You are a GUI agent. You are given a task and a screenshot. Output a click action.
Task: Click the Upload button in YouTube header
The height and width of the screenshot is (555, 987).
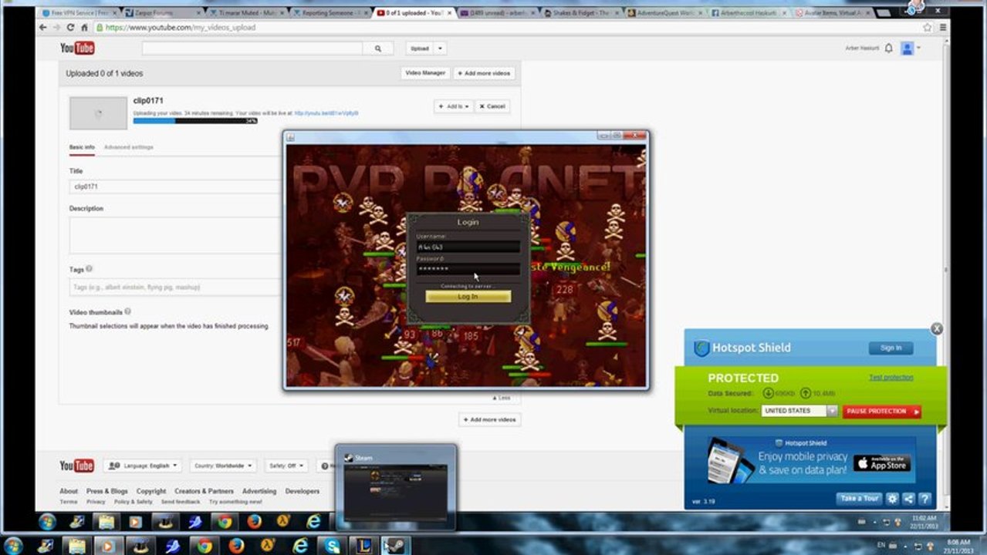[x=419, y=49]
